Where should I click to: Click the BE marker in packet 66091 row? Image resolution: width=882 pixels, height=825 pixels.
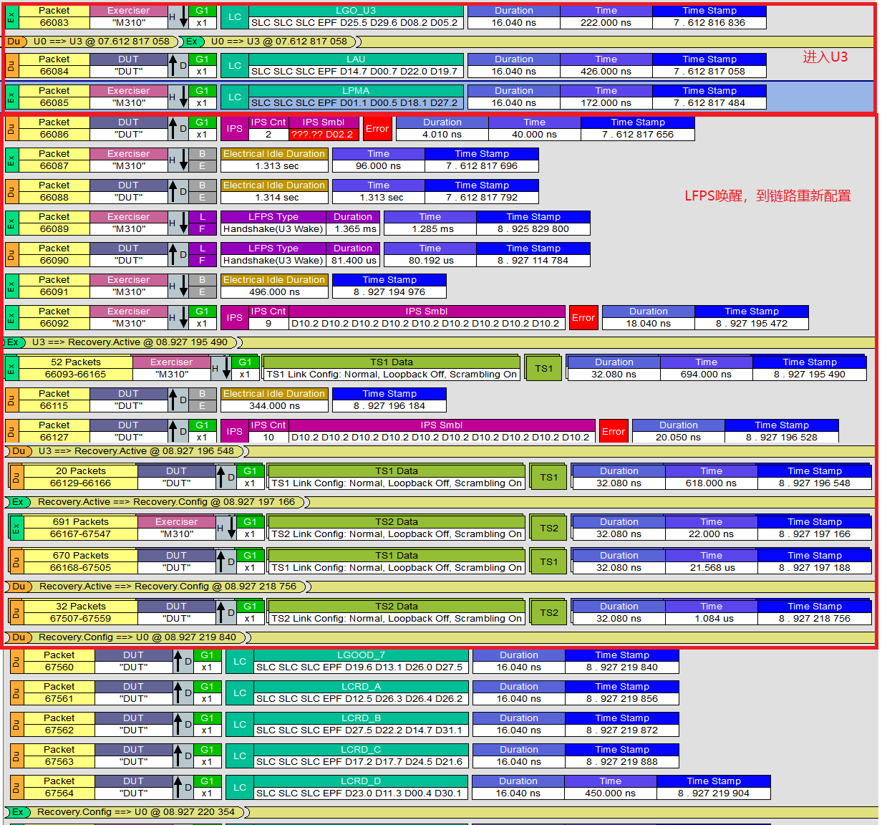tap(203, 286)
